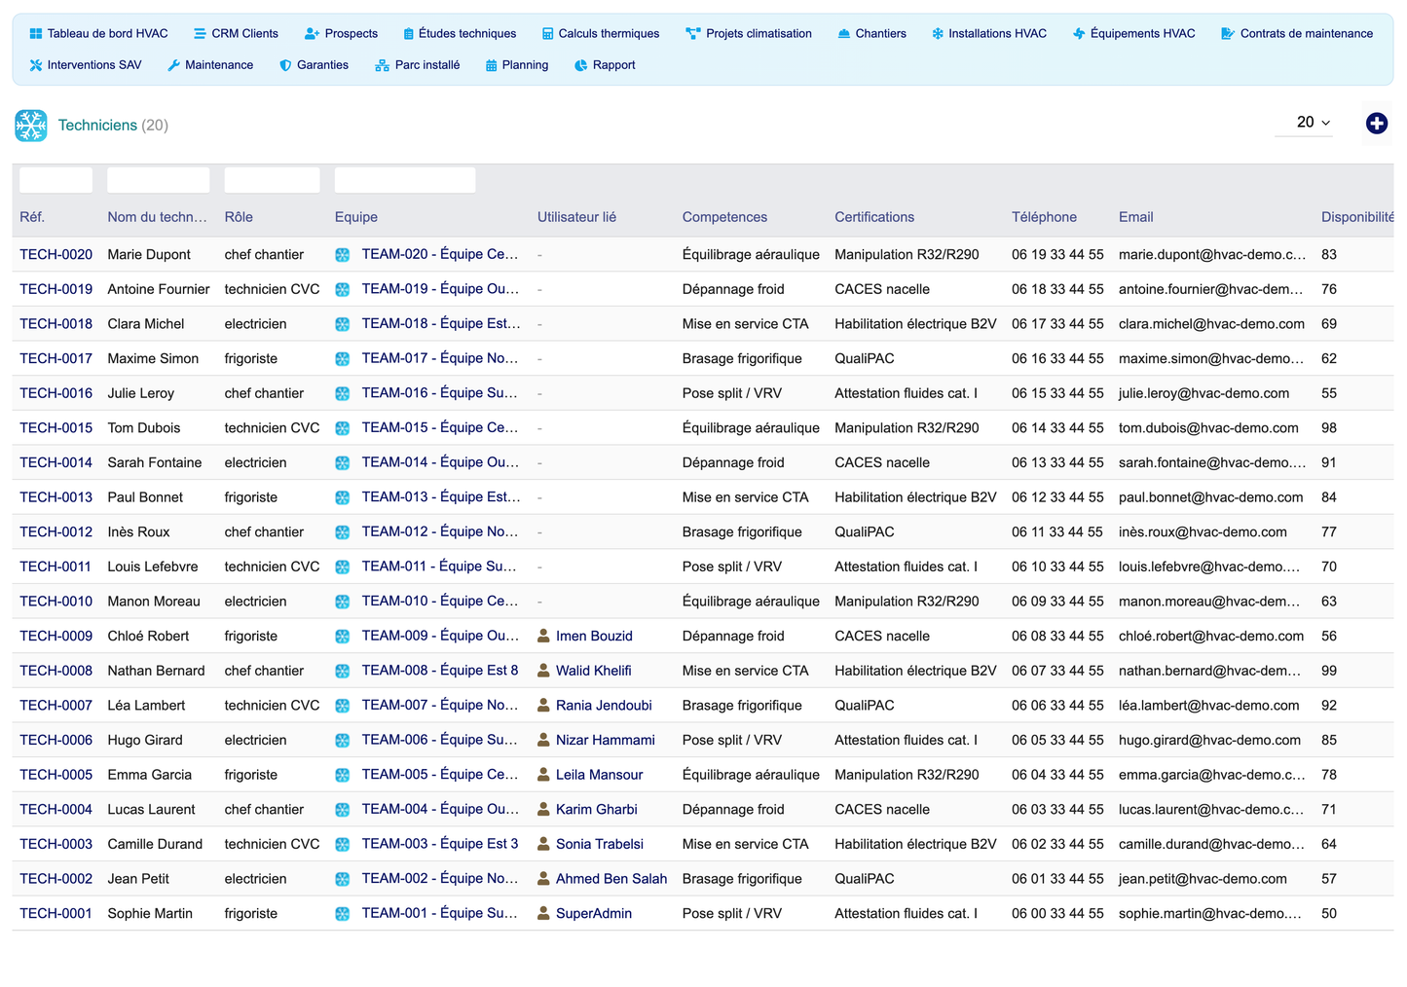Select email hugo.girard@hvac-demo.com

point(1209,741)
